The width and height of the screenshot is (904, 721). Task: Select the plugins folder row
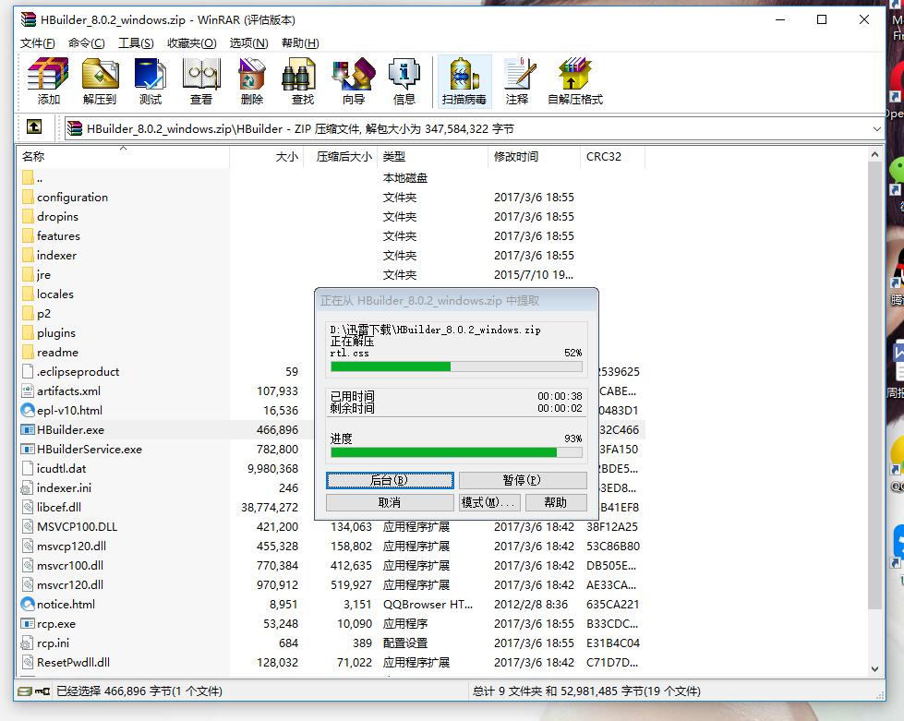pyautogui.click(x=331, y=333)
